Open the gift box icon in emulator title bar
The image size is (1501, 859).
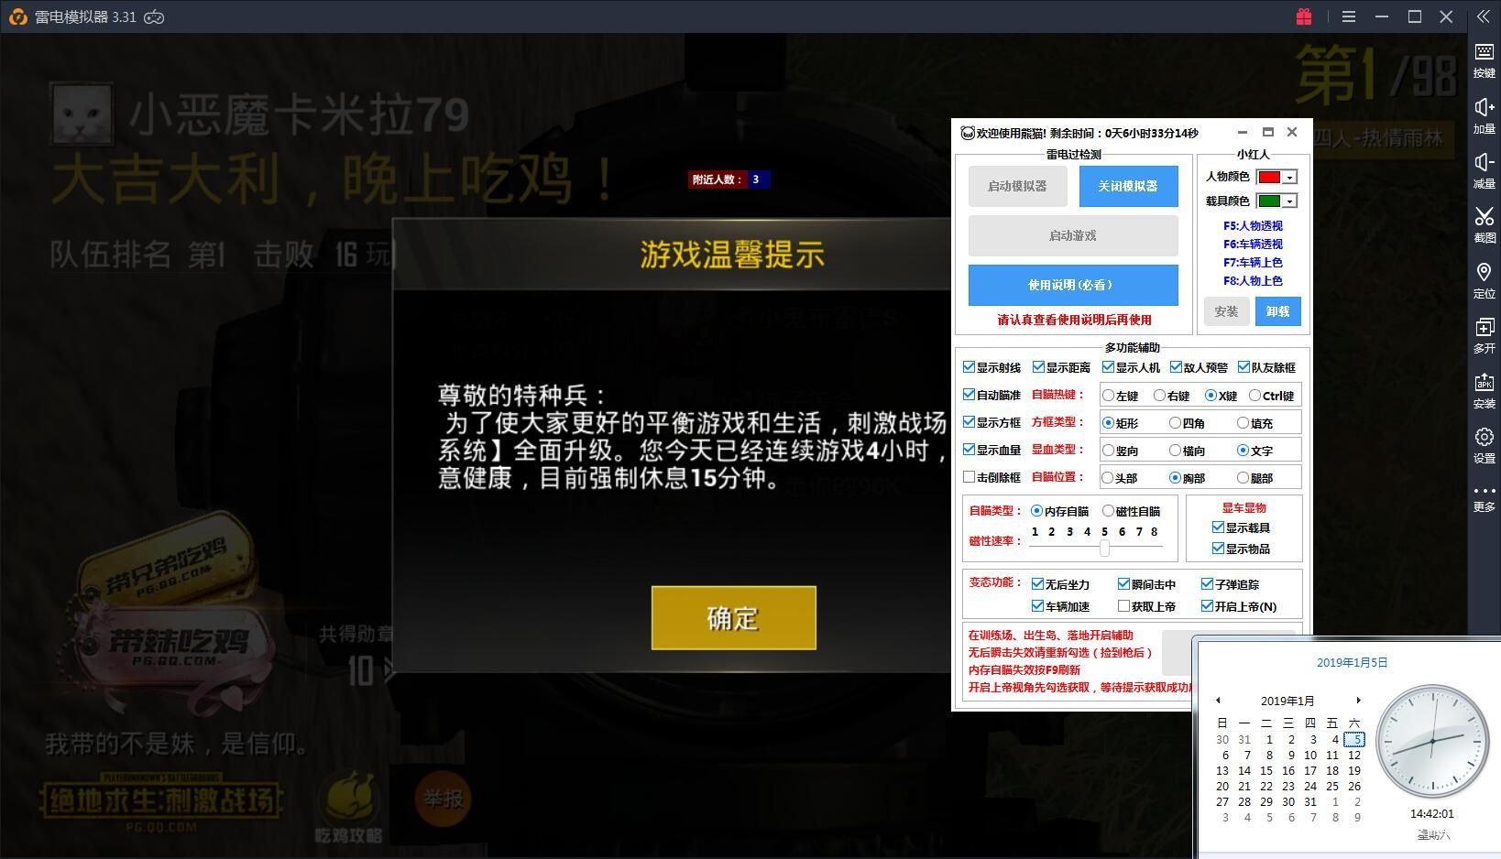click(1304, 16)
